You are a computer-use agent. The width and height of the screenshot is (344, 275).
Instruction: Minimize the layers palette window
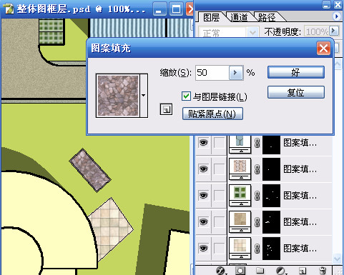326,5
